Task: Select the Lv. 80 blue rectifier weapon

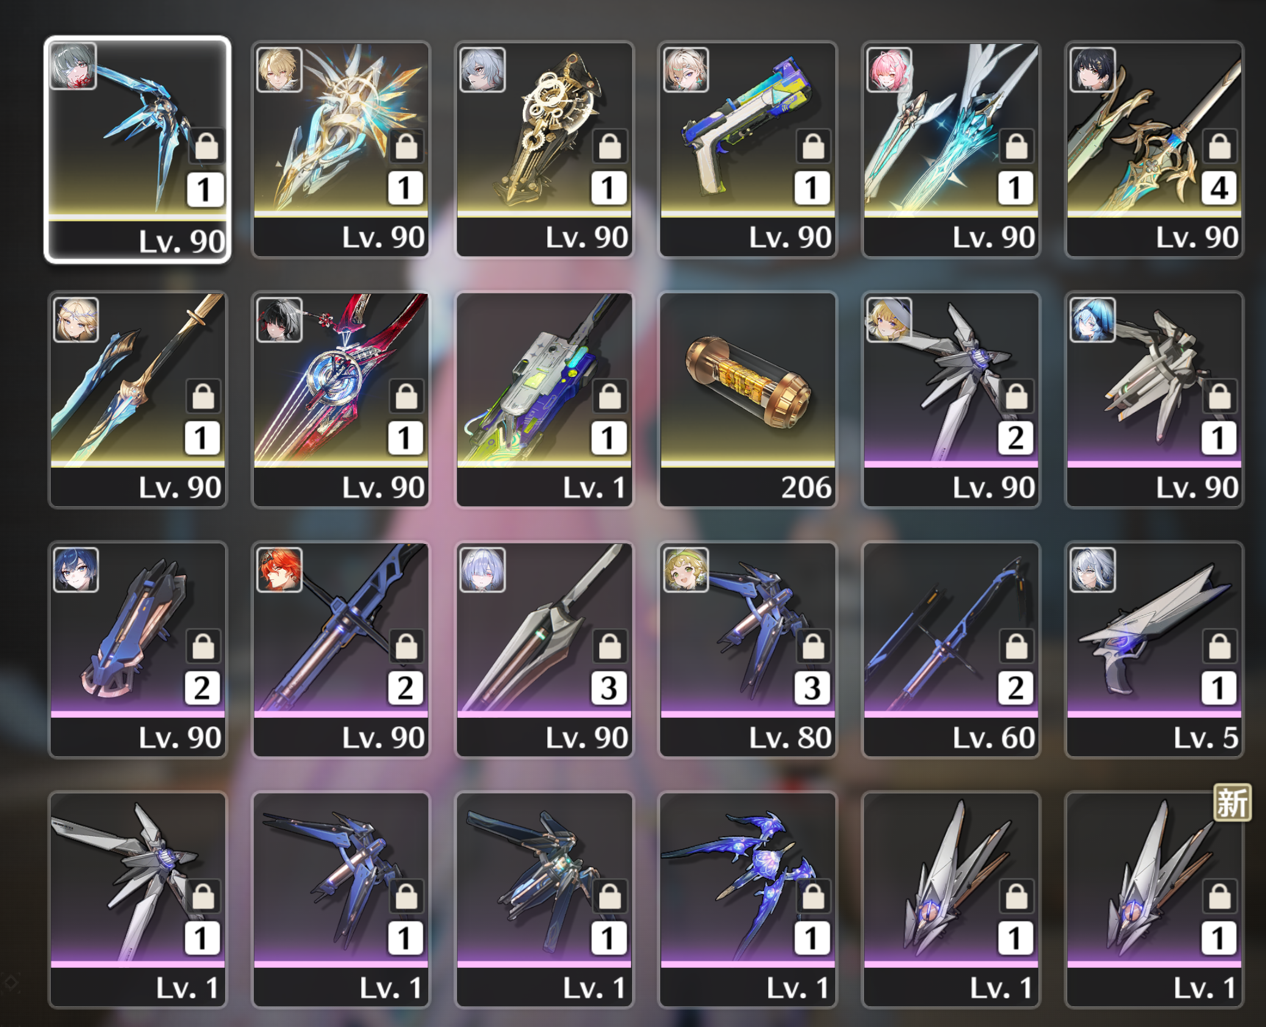Action: click(747, 649)
